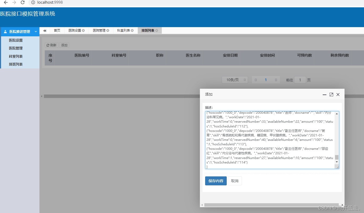Click the textarea vertical scrollbar thumb
This screenshot has width=364, height=213.
click(x=337, y=157)
